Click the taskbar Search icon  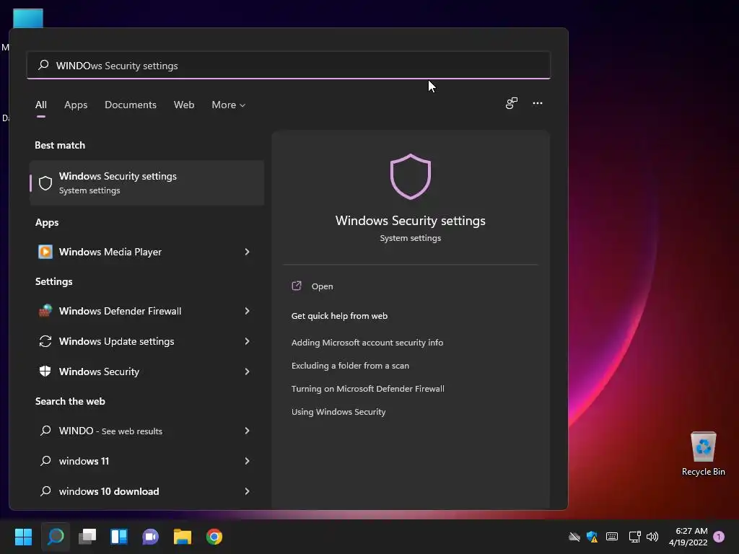pyautogui.click(x=56, y=537)
